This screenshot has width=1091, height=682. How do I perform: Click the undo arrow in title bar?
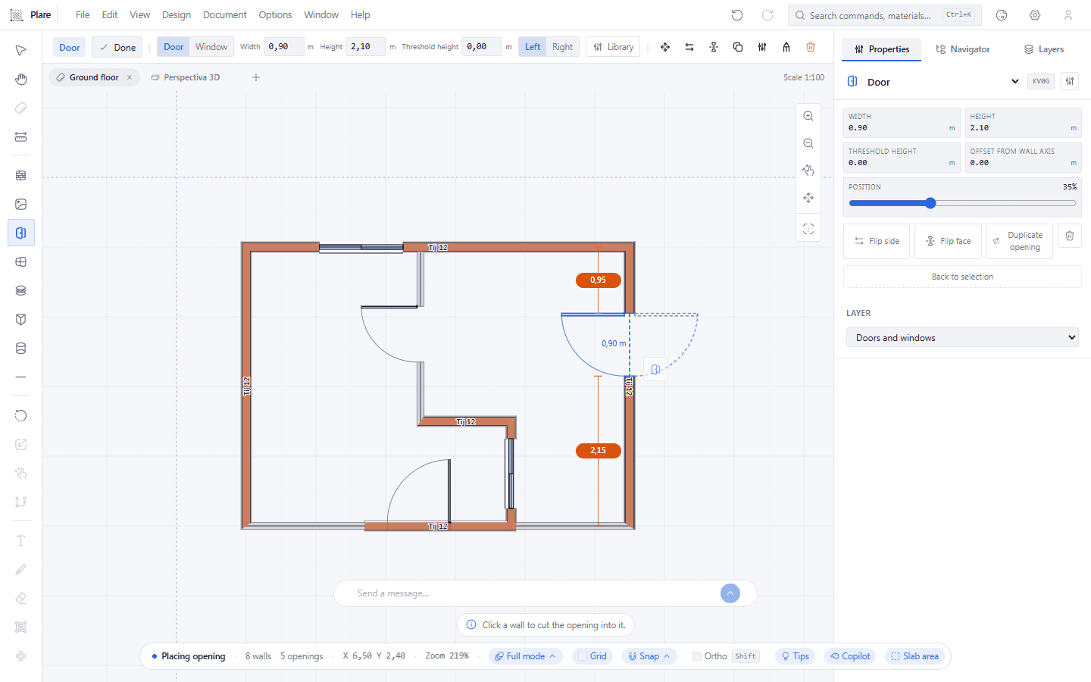coord(737,15)
